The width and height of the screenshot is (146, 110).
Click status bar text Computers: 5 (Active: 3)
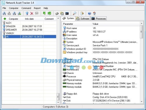click(x=55, y=107)
